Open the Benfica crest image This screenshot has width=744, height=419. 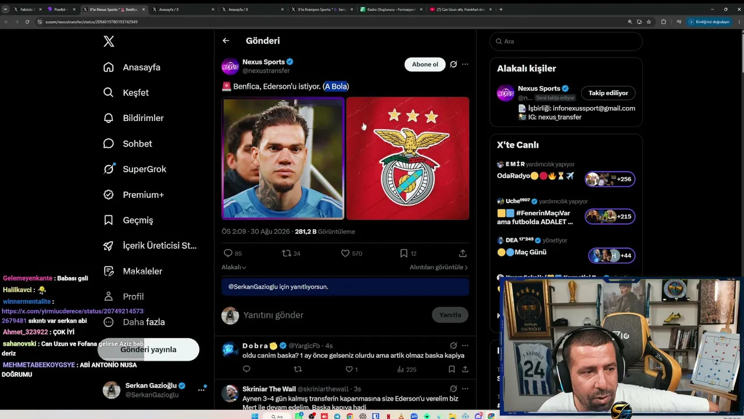[x=407, y=158]
